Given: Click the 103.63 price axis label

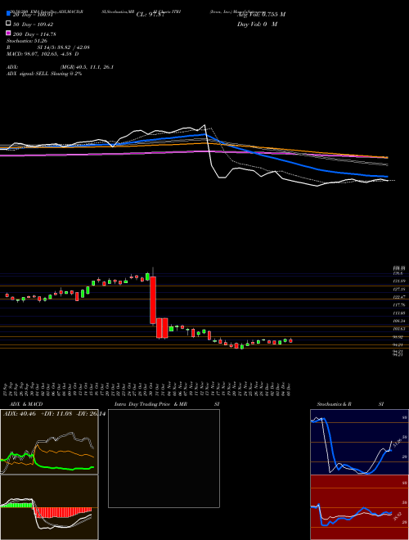Looking at the screenshot, I should (x=399, y=329).
